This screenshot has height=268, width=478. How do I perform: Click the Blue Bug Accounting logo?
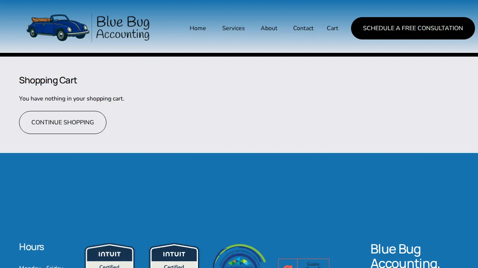tap(88, 28)
